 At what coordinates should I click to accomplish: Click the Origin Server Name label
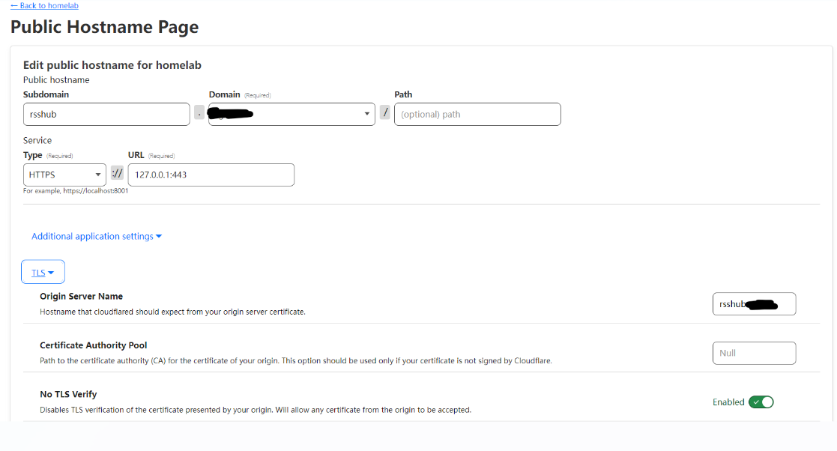(81, 297)
